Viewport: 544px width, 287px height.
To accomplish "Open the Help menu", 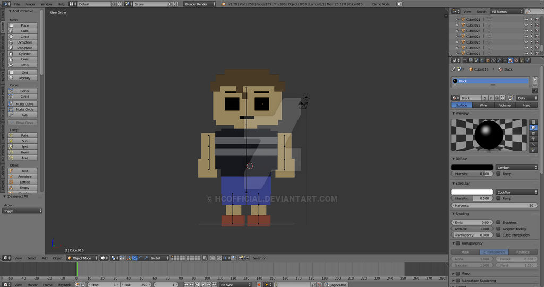I will coord(61,4).
